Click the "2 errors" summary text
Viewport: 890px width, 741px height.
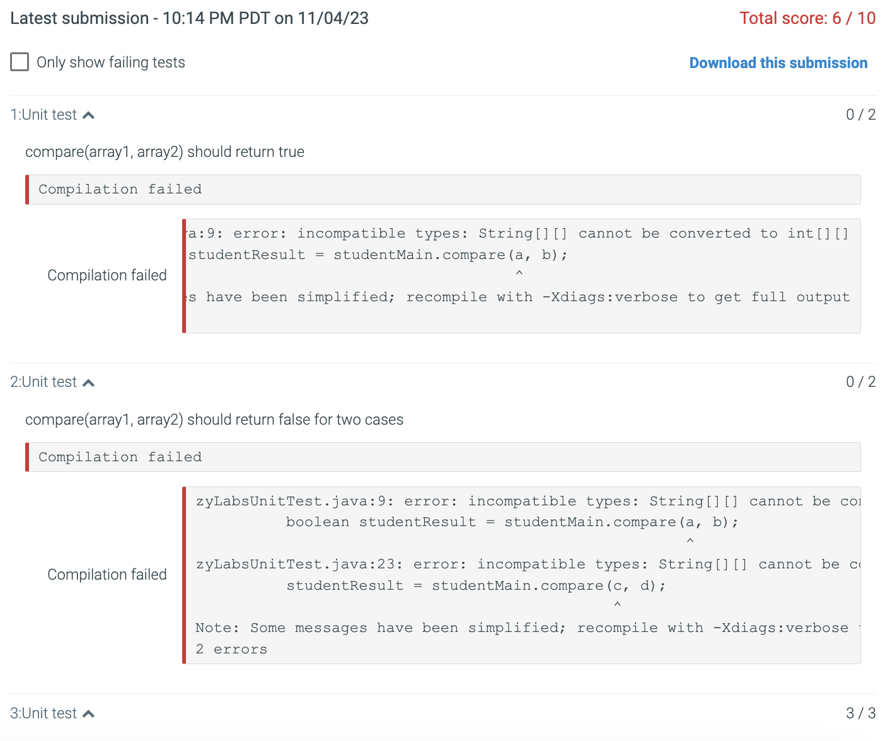tap(231, 649)
